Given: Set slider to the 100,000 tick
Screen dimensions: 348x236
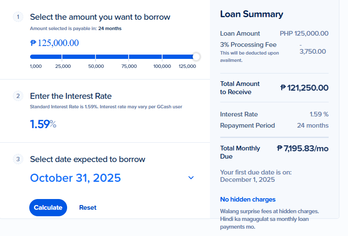Looking at the screenshot, I should (x=162, y=57).
